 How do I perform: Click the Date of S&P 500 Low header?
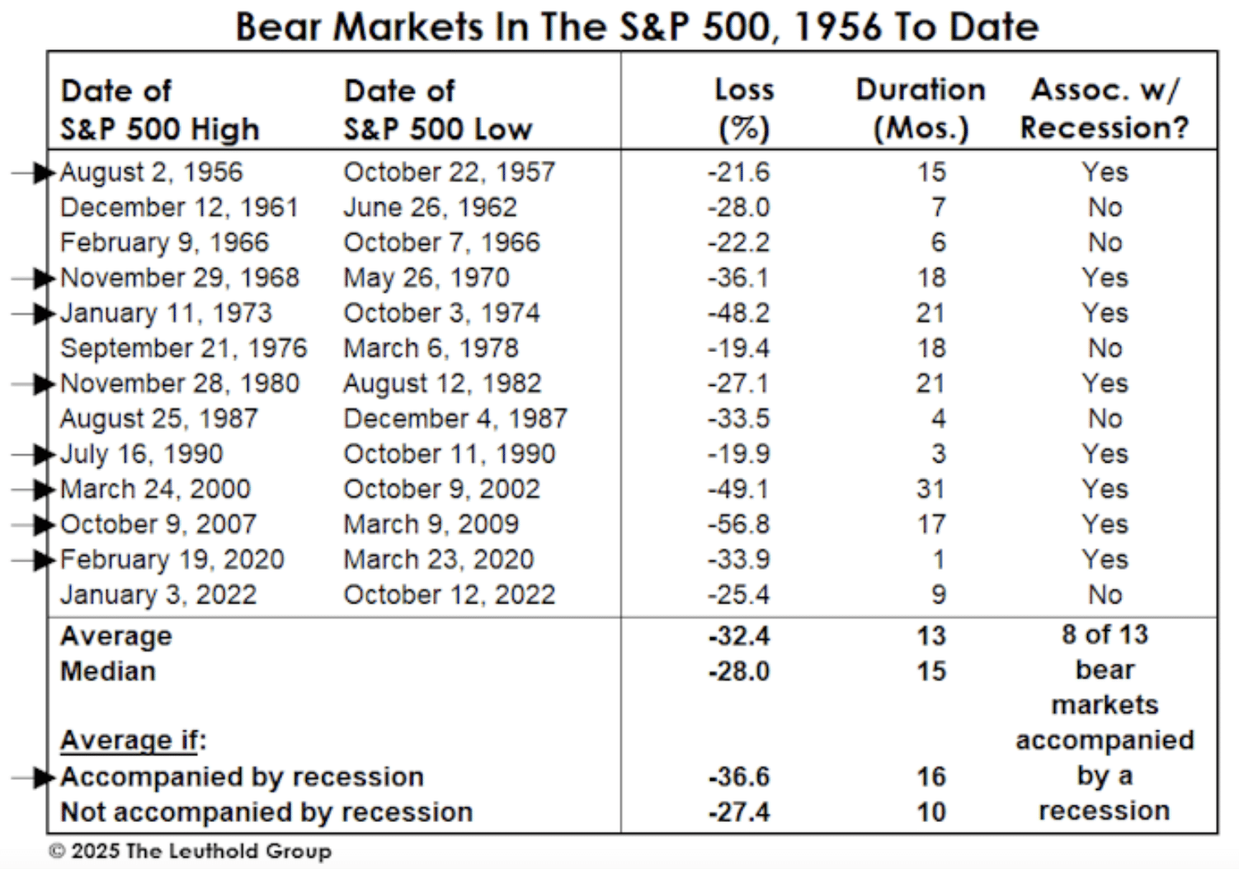(438, 110)
